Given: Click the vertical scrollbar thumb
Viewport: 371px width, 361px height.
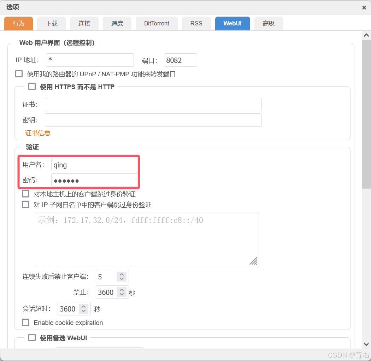Looking at the screenshot, I should pos(366,114).
